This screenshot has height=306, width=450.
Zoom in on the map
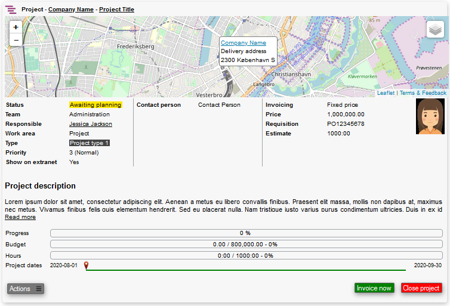tap(16, 27)
